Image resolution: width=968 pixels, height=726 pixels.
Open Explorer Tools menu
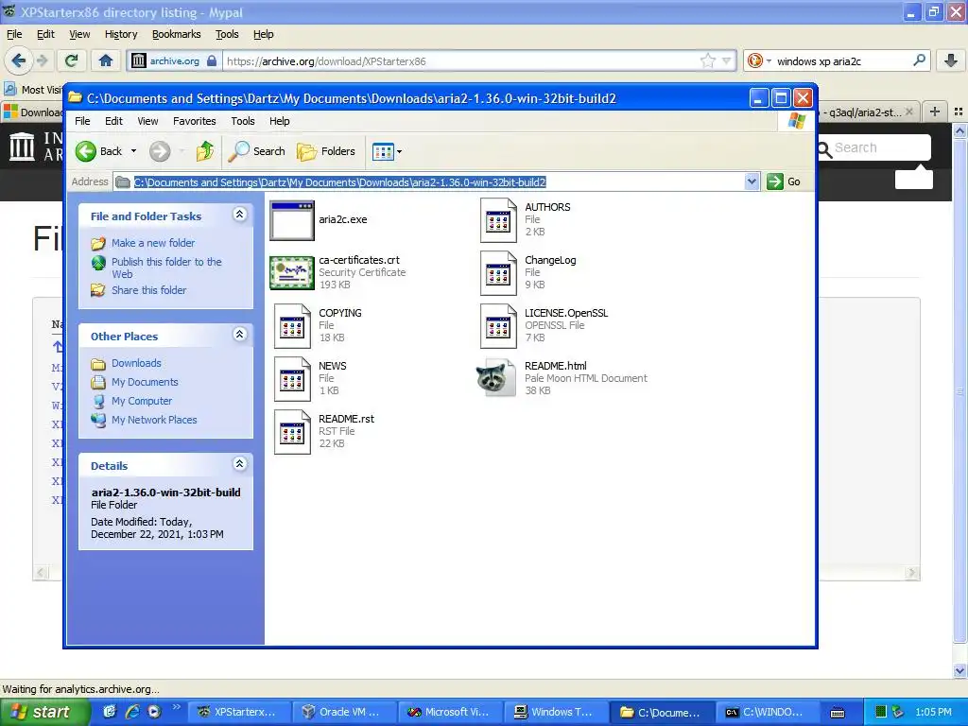pyautogui.click(x=243, y=122)
